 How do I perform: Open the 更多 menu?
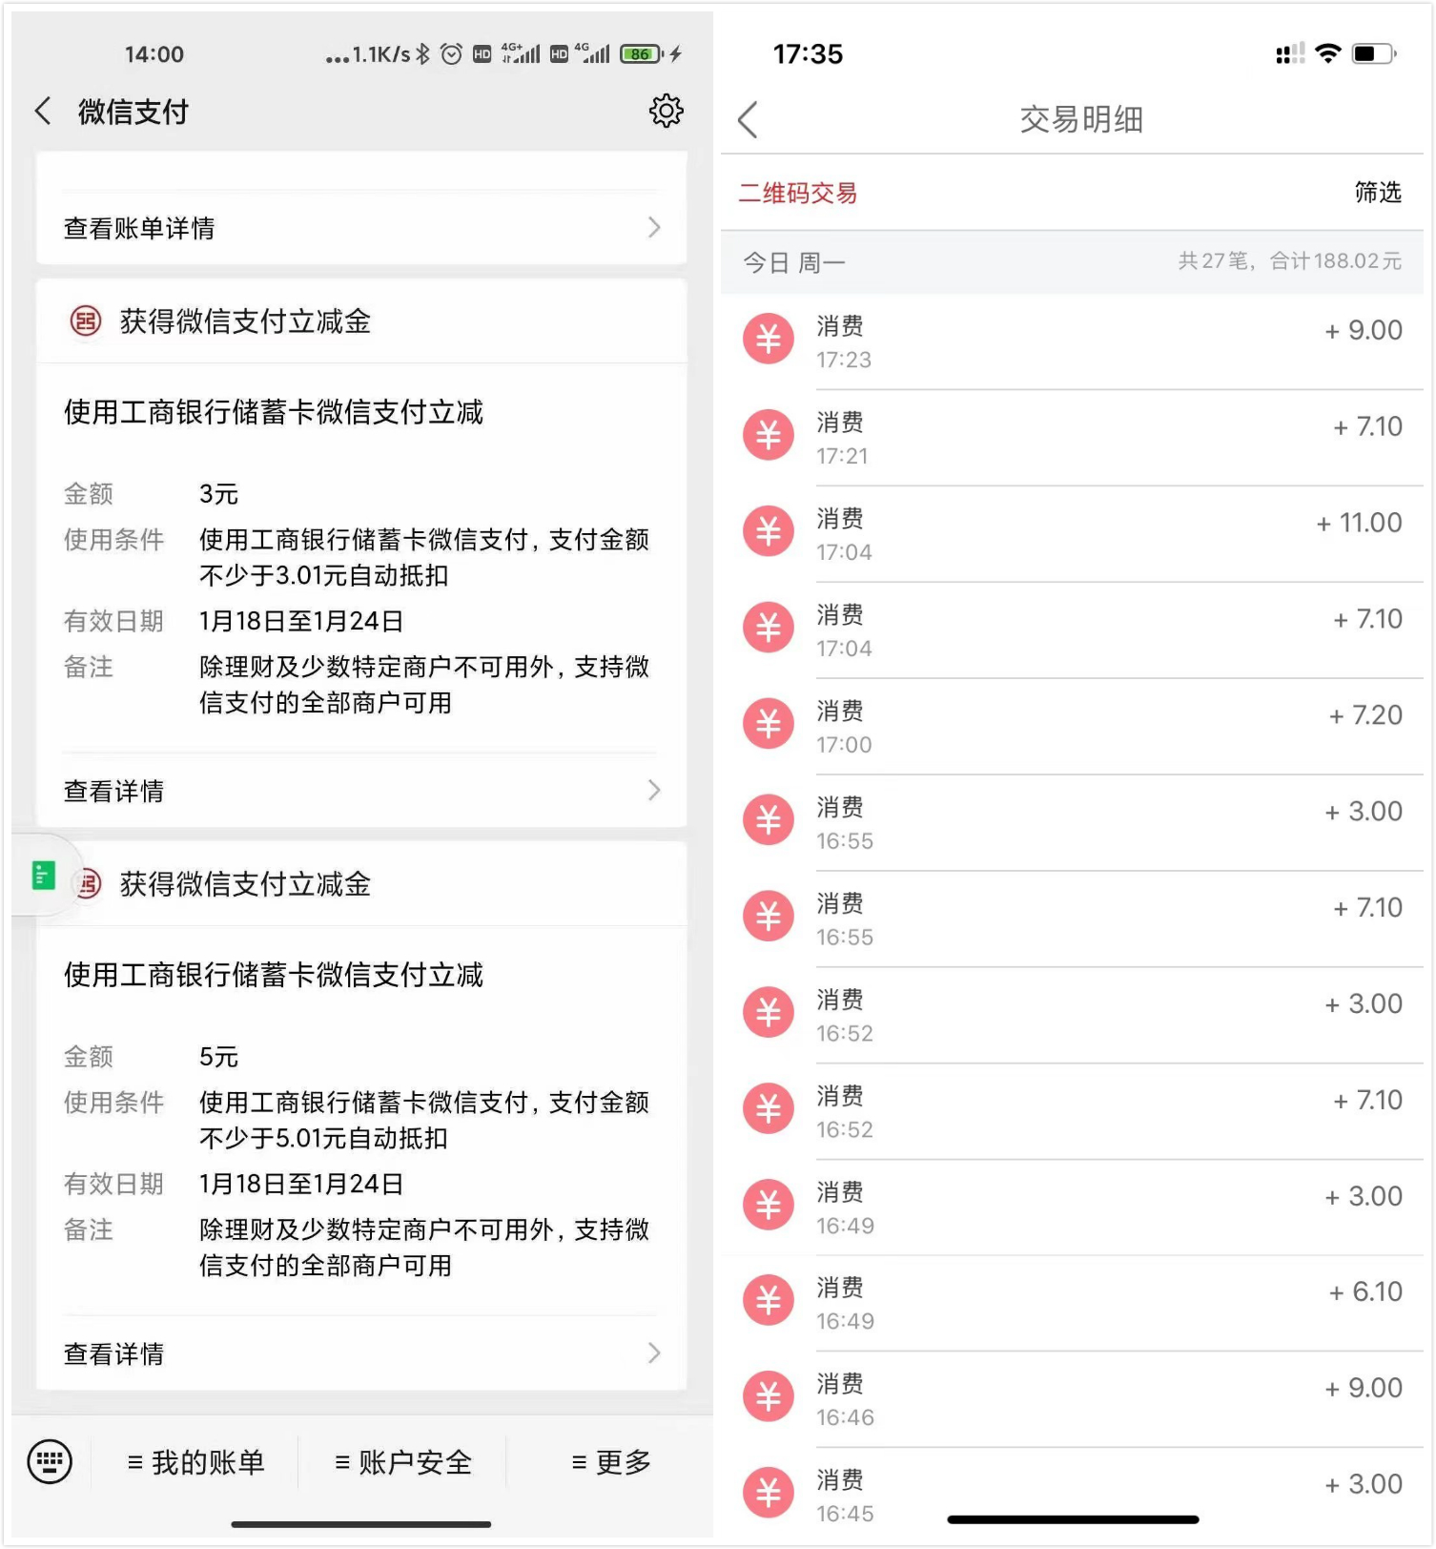(x=611, y=1462)
